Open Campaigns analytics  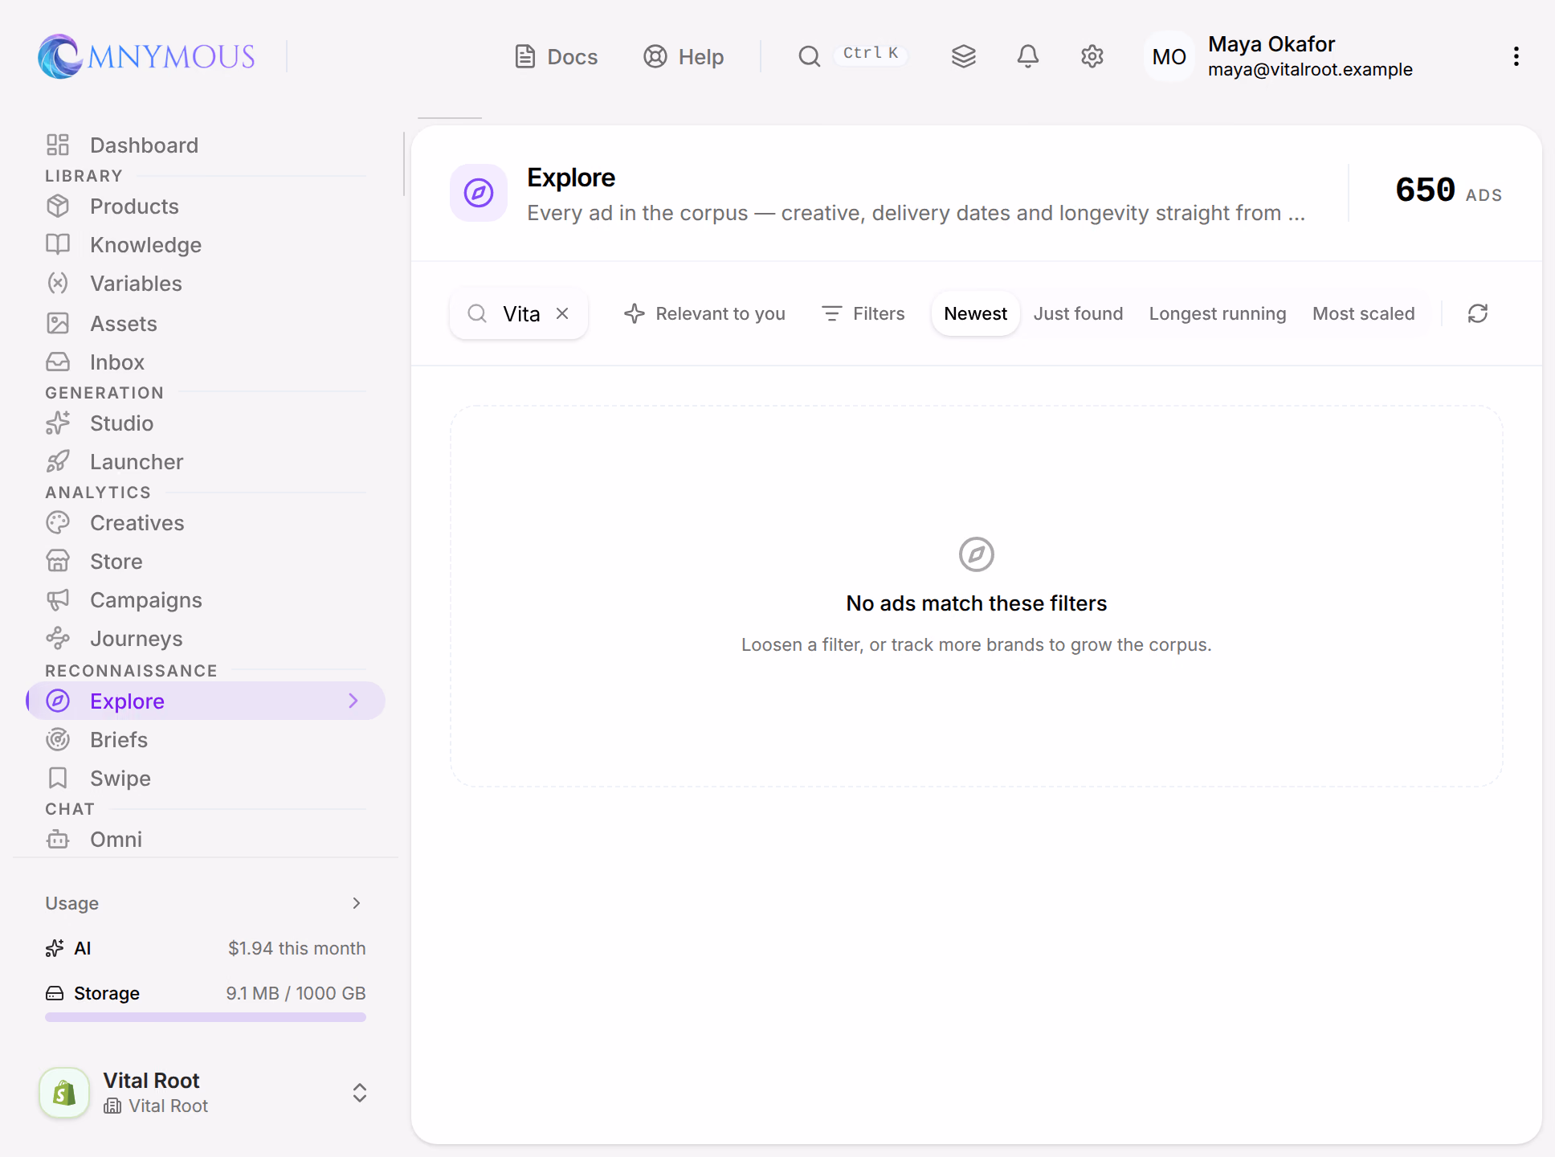[x=206, y=599]
